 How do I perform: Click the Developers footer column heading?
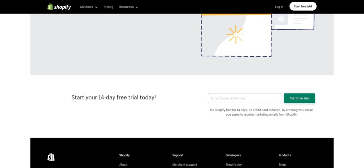click(233, 155)
